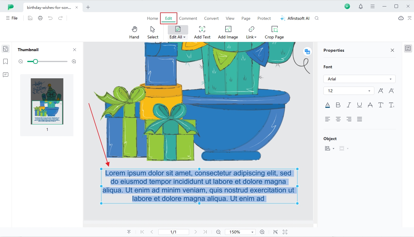Open the comments sidebar icon
Image resolution: width=414 pixels, height=237 pixels.
coord(6,74)
